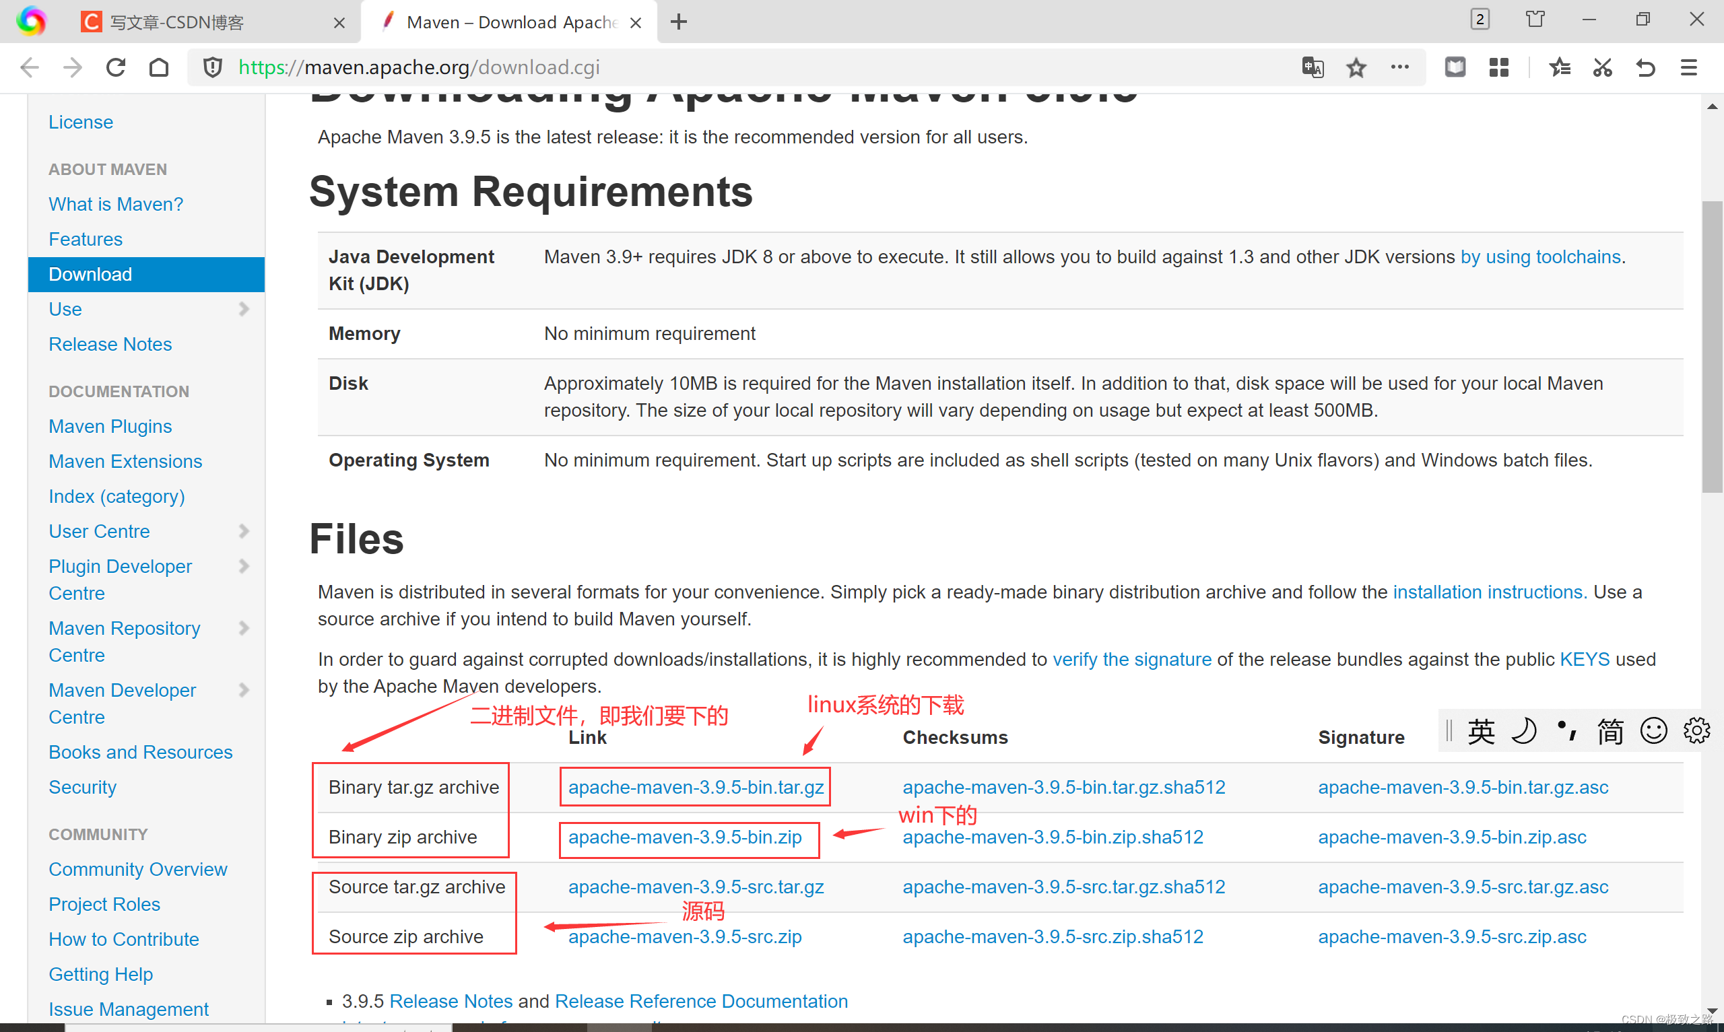Image resolution: width=1724 pixels, height=1032 pixels.
Task: Click the scissors screenshot tool icon
Action: point(1602,67)
